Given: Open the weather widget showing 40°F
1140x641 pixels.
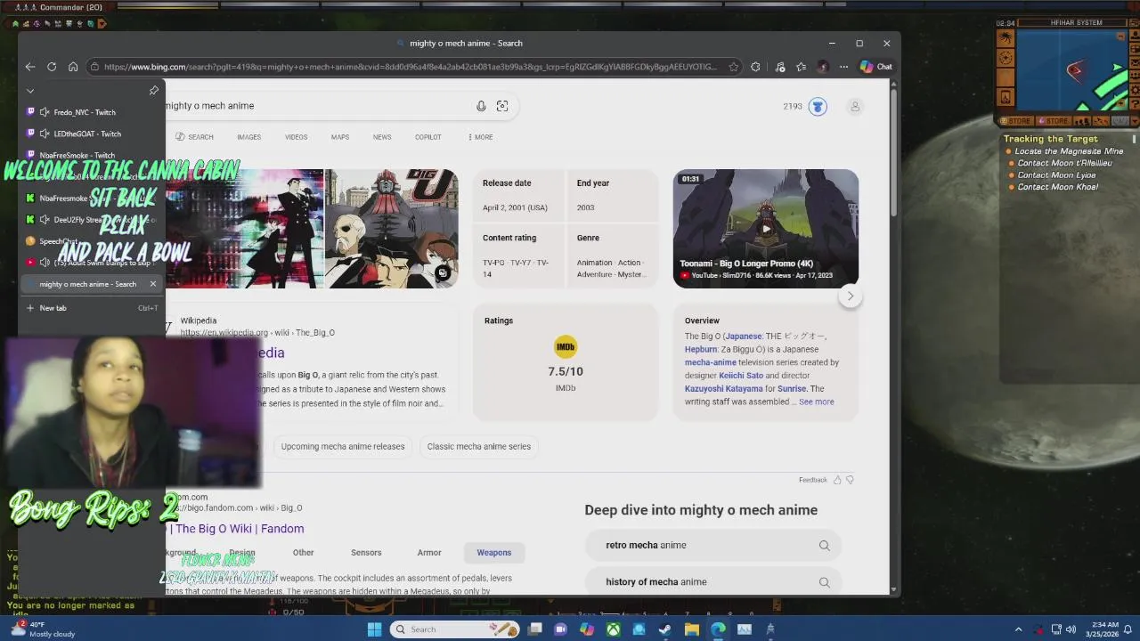Looking at the screenshot, I should [43, 629].
